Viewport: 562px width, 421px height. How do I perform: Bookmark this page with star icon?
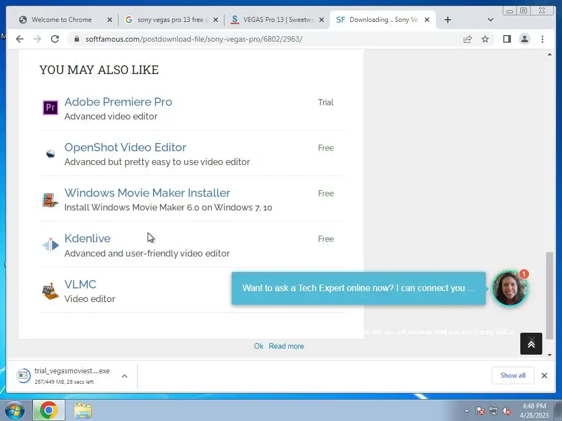485,39
